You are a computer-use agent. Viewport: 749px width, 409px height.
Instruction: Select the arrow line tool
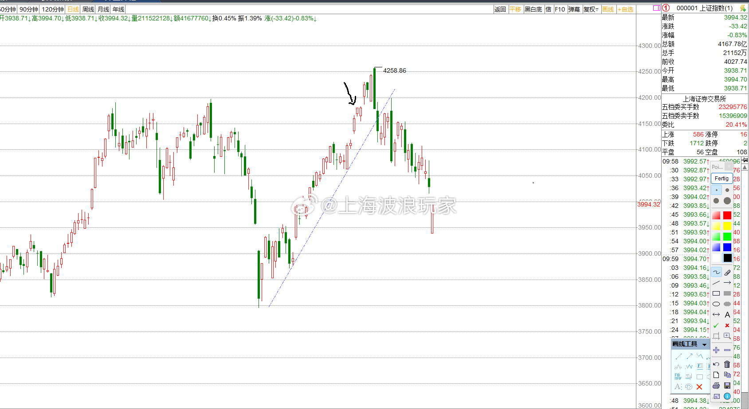coord(727,282)
